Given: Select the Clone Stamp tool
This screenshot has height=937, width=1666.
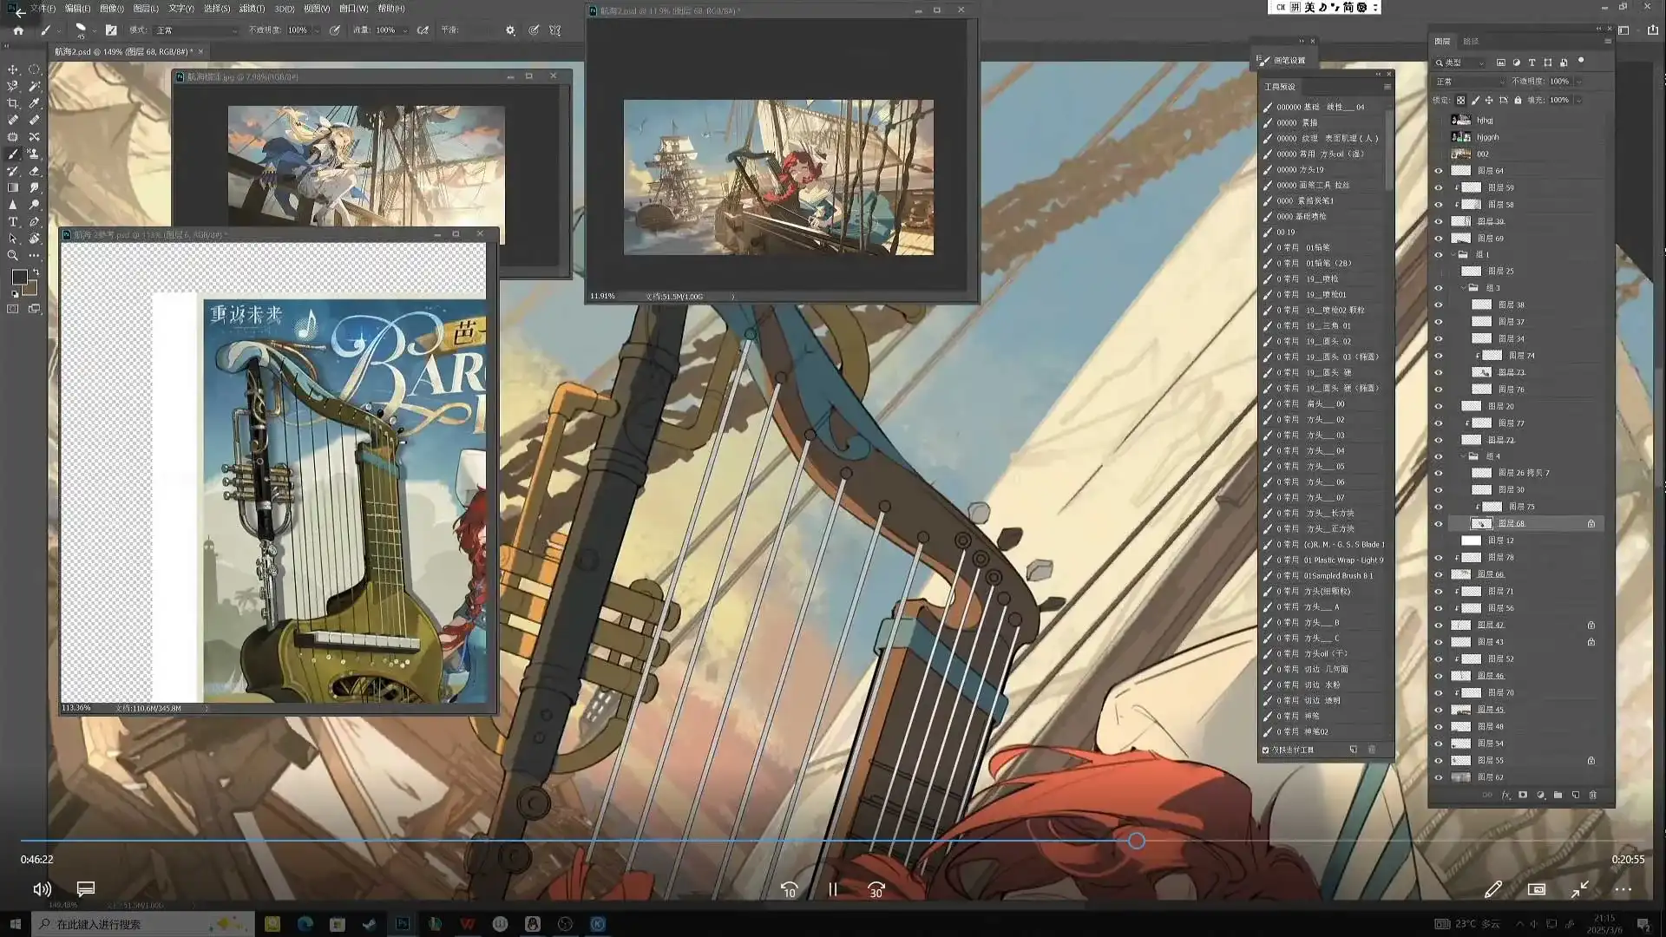Looking at the screenshot, I should coord(35,154).
